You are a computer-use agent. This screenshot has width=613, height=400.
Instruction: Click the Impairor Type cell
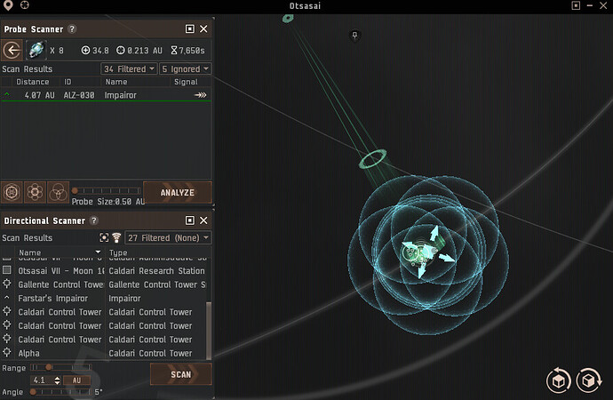tap(124, 299)
